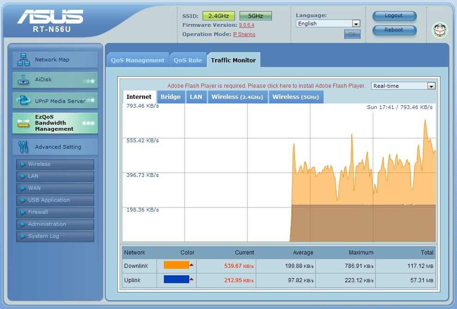Open the firmware version 9.0.6.4 link

coord(246,25)
